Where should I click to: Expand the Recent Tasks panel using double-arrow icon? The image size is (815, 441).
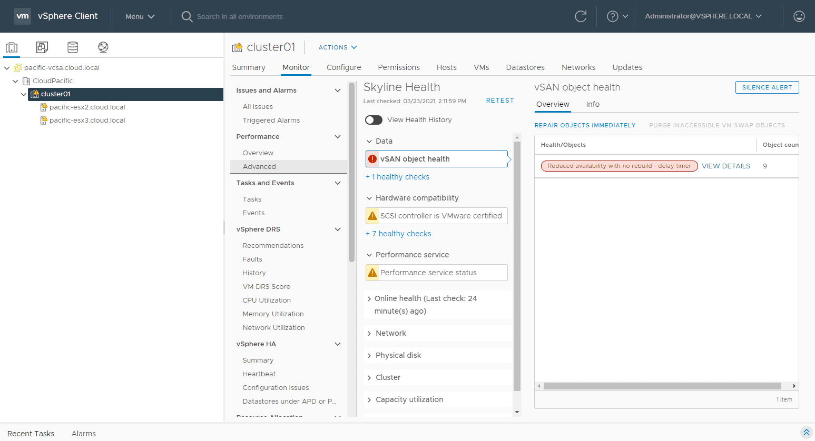806,433
